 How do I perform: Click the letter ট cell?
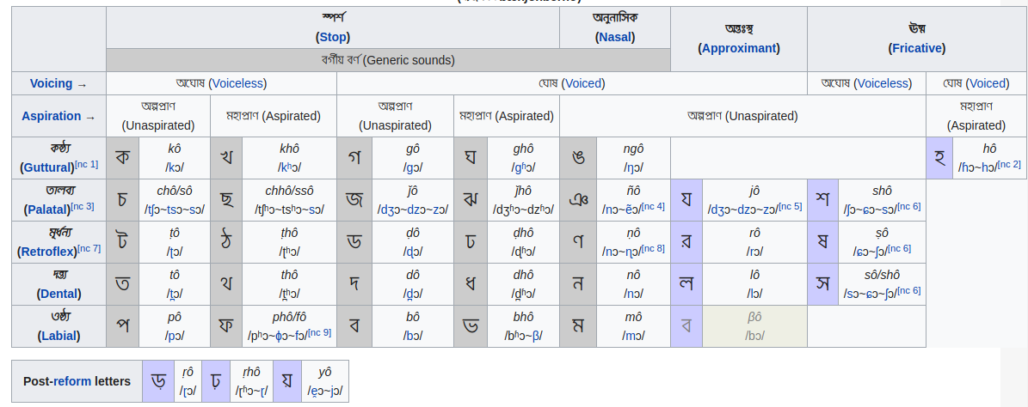coord(123,242)
